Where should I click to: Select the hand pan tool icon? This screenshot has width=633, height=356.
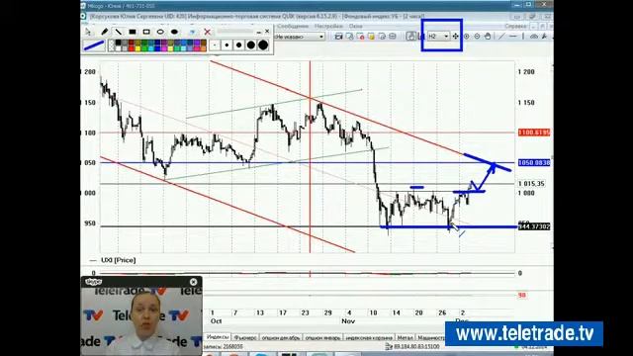point(488,37)
